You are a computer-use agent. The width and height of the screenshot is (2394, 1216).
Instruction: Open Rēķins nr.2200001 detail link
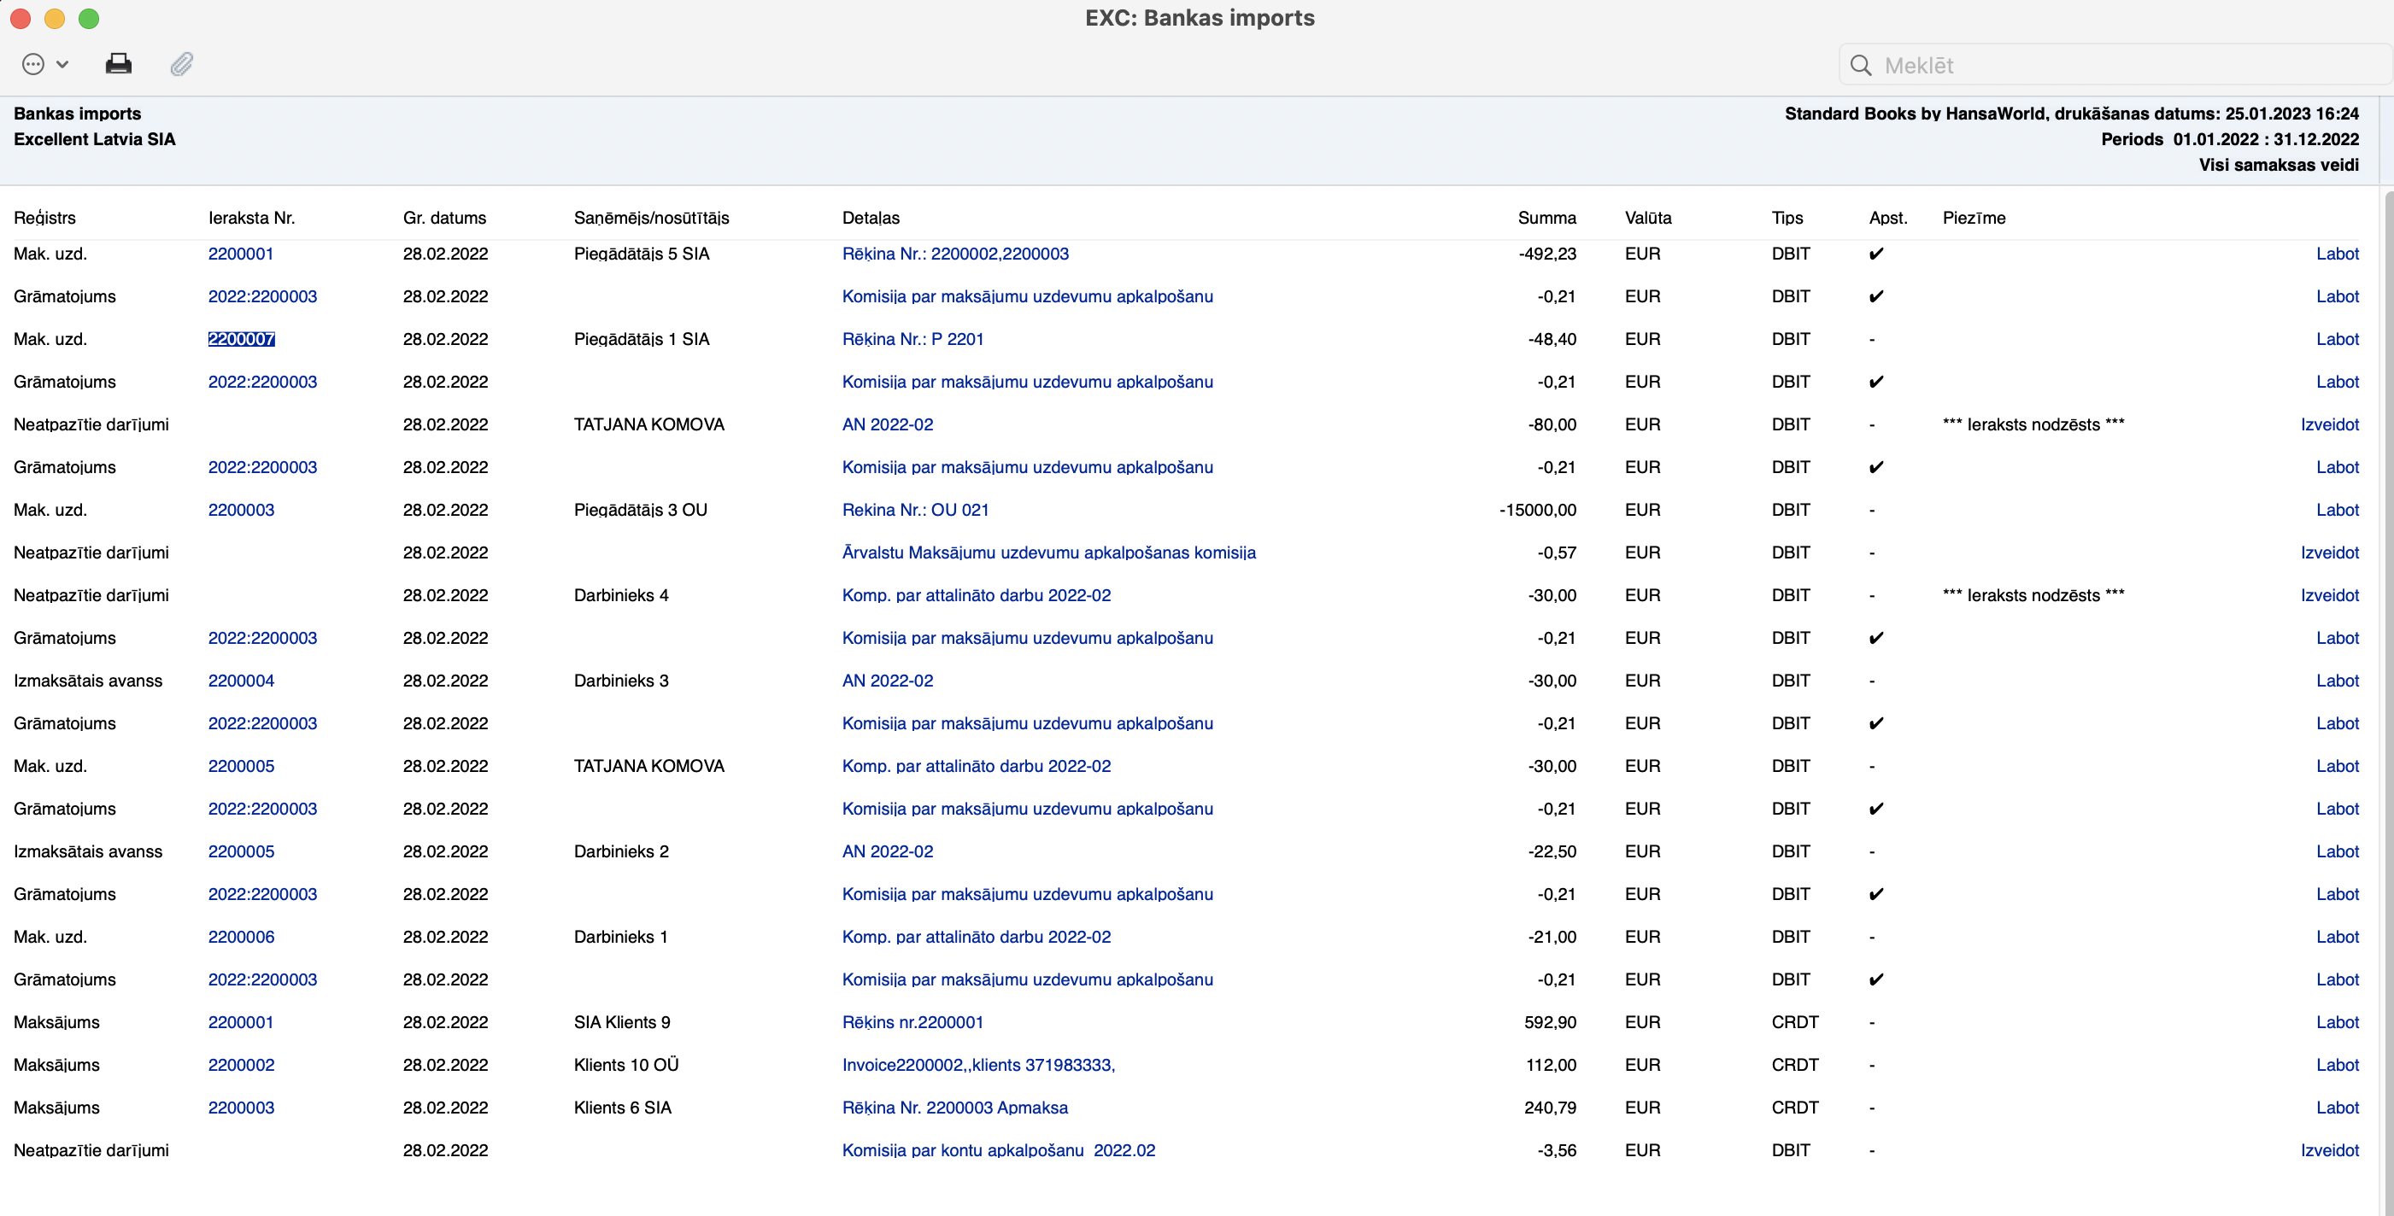912,1022
